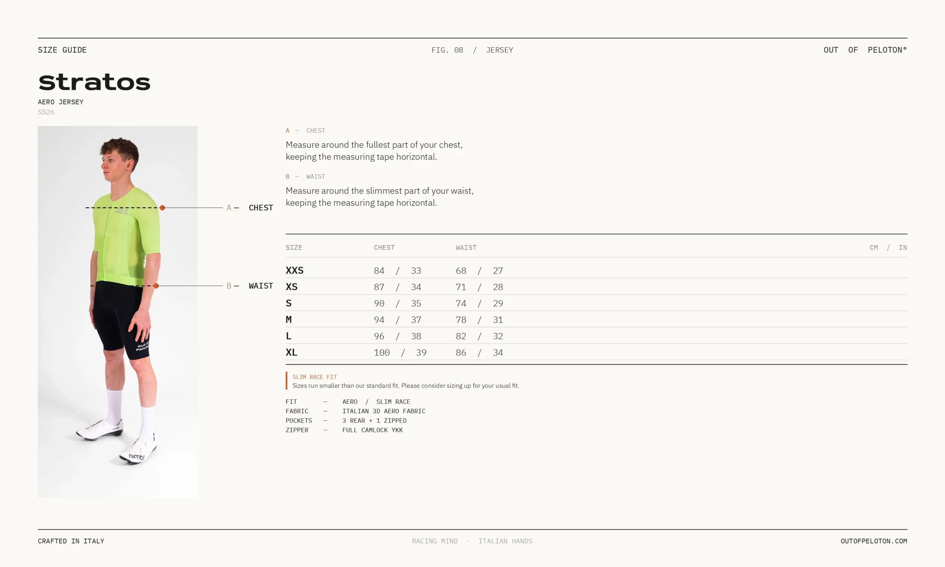Click the B — WAIST instruction heading
Viewport: 945px width, 567px height.
click(306, 176)
